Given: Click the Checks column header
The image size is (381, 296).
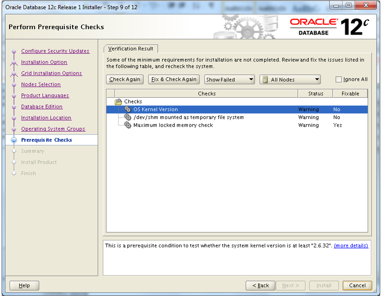Looking at the screenshot, I should (x=206, y=93).
